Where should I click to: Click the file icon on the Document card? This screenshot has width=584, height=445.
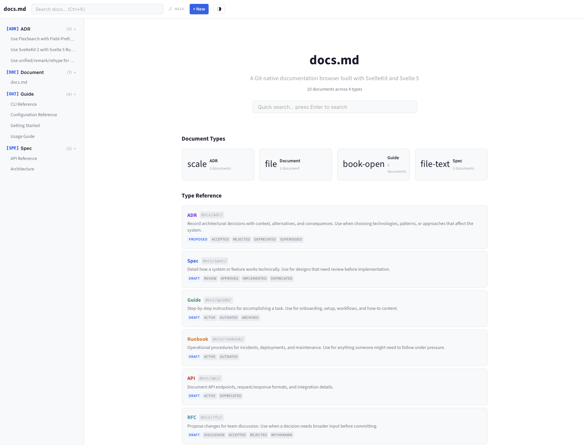271,164
